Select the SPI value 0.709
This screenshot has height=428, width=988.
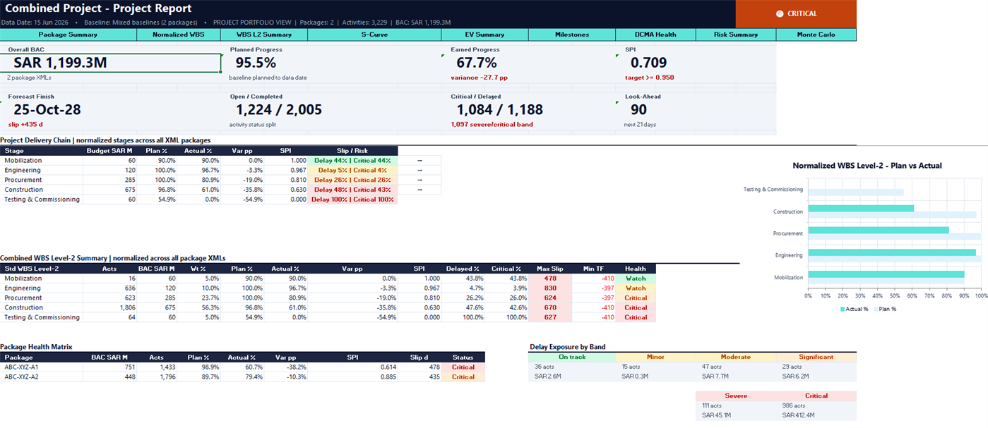pyautogui.click(x=648, y=63)
